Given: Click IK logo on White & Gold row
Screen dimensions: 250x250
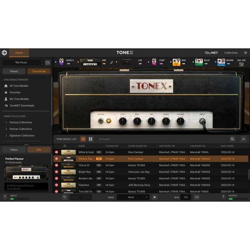Looking at the screenshot, I should click(x=57, y=152).
